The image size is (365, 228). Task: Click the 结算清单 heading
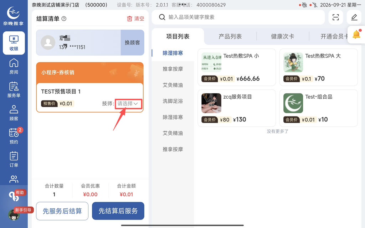pos(48,19)
